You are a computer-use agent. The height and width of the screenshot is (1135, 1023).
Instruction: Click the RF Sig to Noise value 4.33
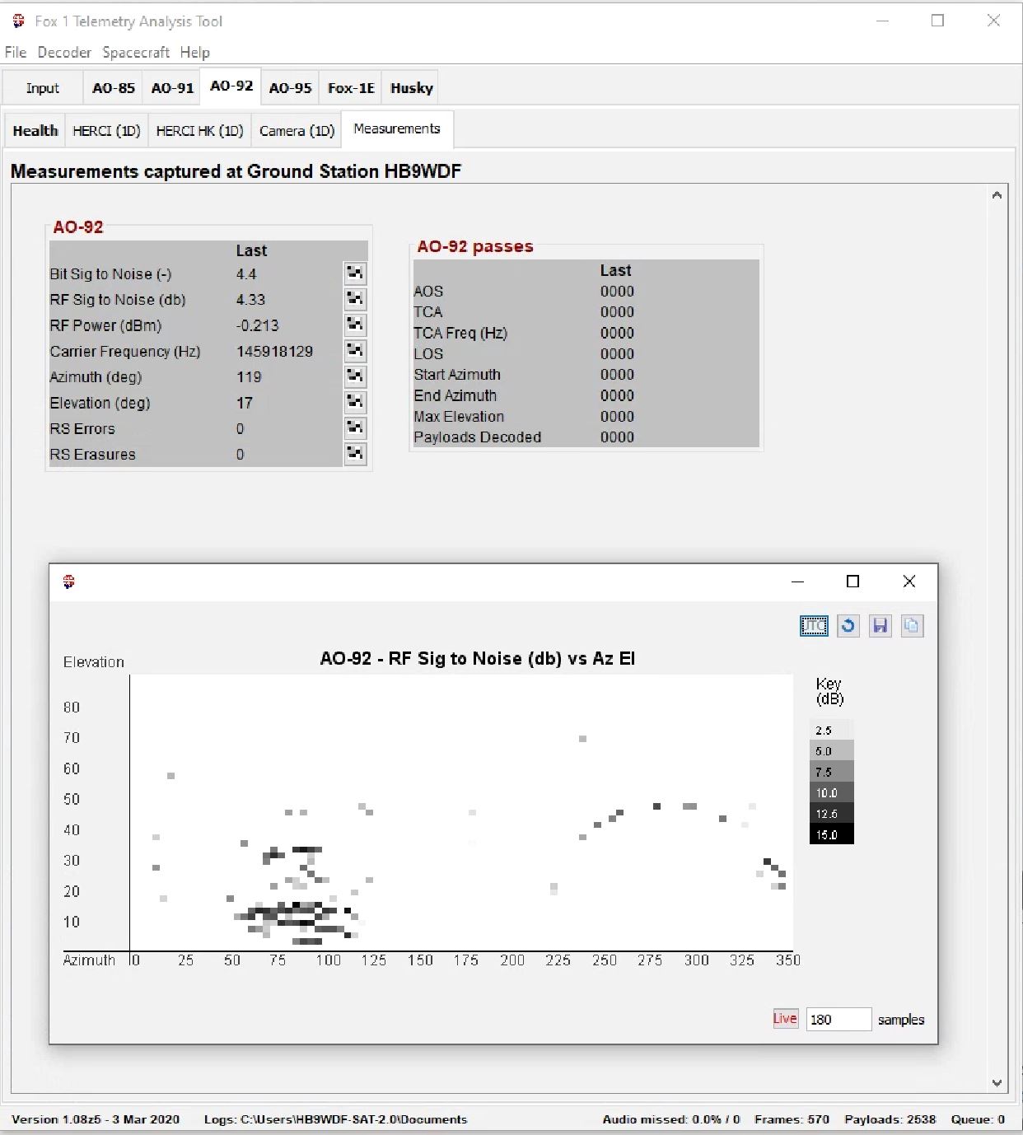pos(250,300)
